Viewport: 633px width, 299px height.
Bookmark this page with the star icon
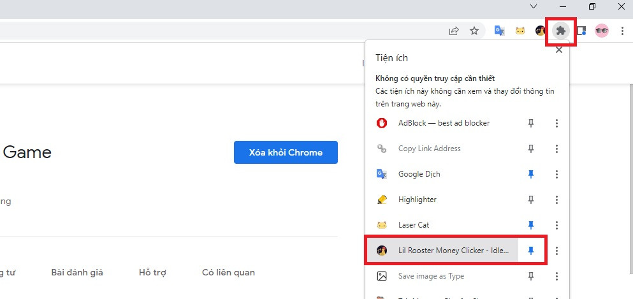click(474, 31)
